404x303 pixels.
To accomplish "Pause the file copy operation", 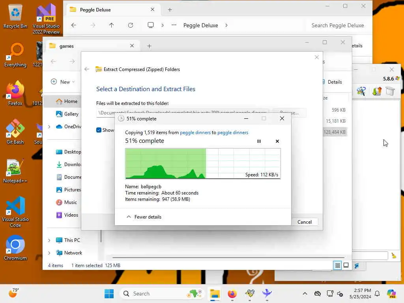I will (259, 141).
